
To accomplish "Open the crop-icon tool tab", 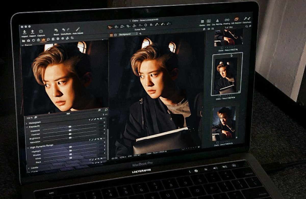I will point(72,38).
